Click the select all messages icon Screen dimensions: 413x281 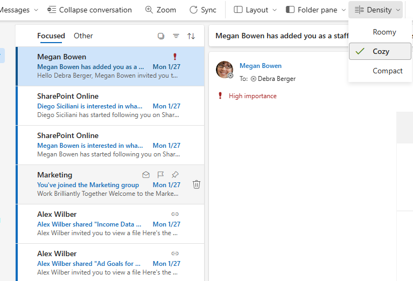161,36
